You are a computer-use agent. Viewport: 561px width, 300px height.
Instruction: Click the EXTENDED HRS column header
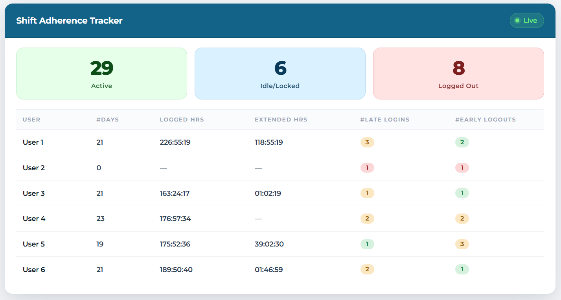(x=281, y=120)
